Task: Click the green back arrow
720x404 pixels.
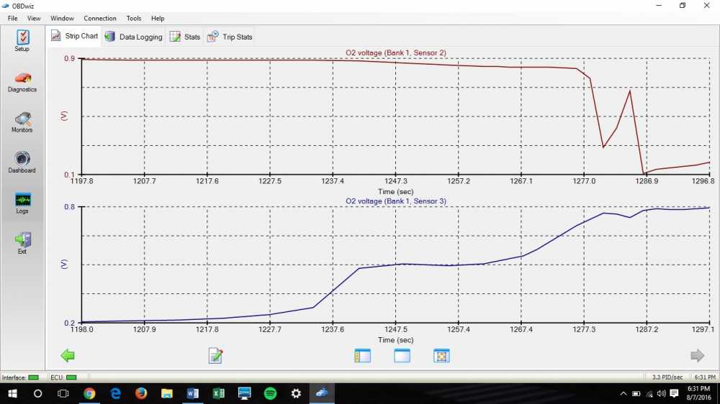Action: tap(68, 355)
